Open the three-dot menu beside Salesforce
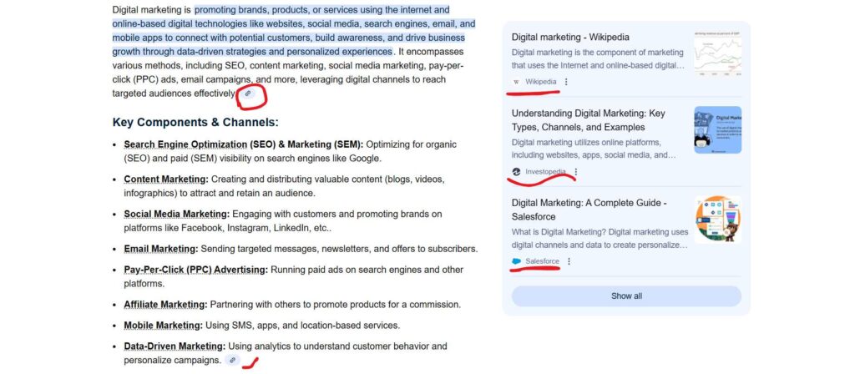 tap(569, 261)
